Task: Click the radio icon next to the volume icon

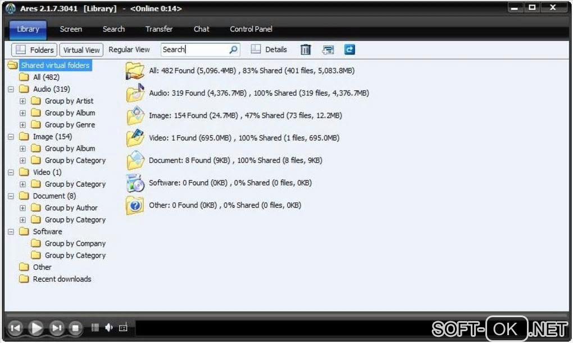Action: [x=123, y=328]
